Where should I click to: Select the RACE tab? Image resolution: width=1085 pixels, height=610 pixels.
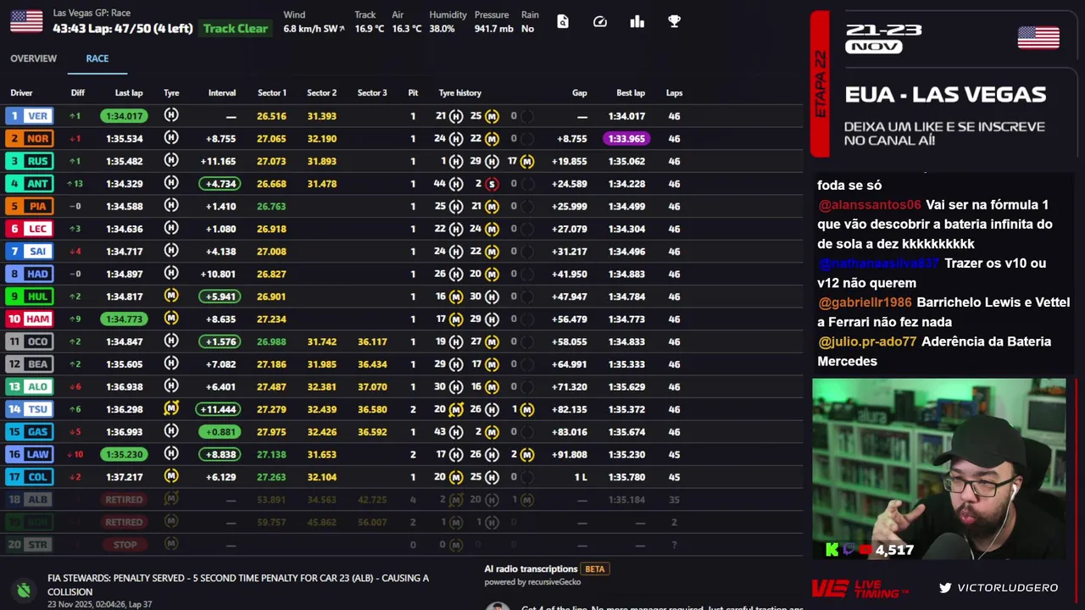click(97, 58)
